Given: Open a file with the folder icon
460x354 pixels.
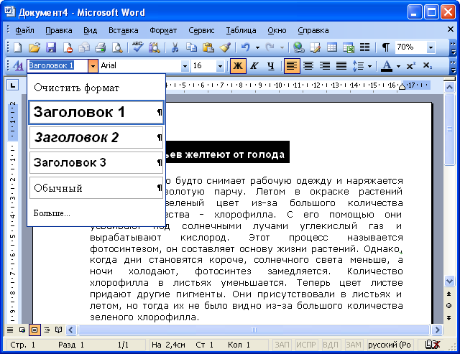Looking at the screenshot, I should coord(34,47).
